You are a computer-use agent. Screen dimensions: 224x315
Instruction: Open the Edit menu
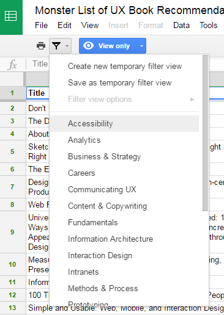[x=64, y=26]
